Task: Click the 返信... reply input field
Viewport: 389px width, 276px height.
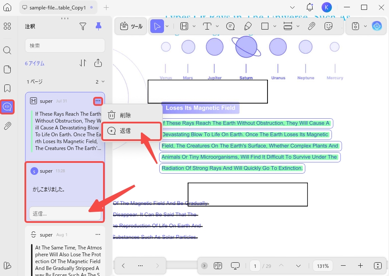Action: pos(65,213)
